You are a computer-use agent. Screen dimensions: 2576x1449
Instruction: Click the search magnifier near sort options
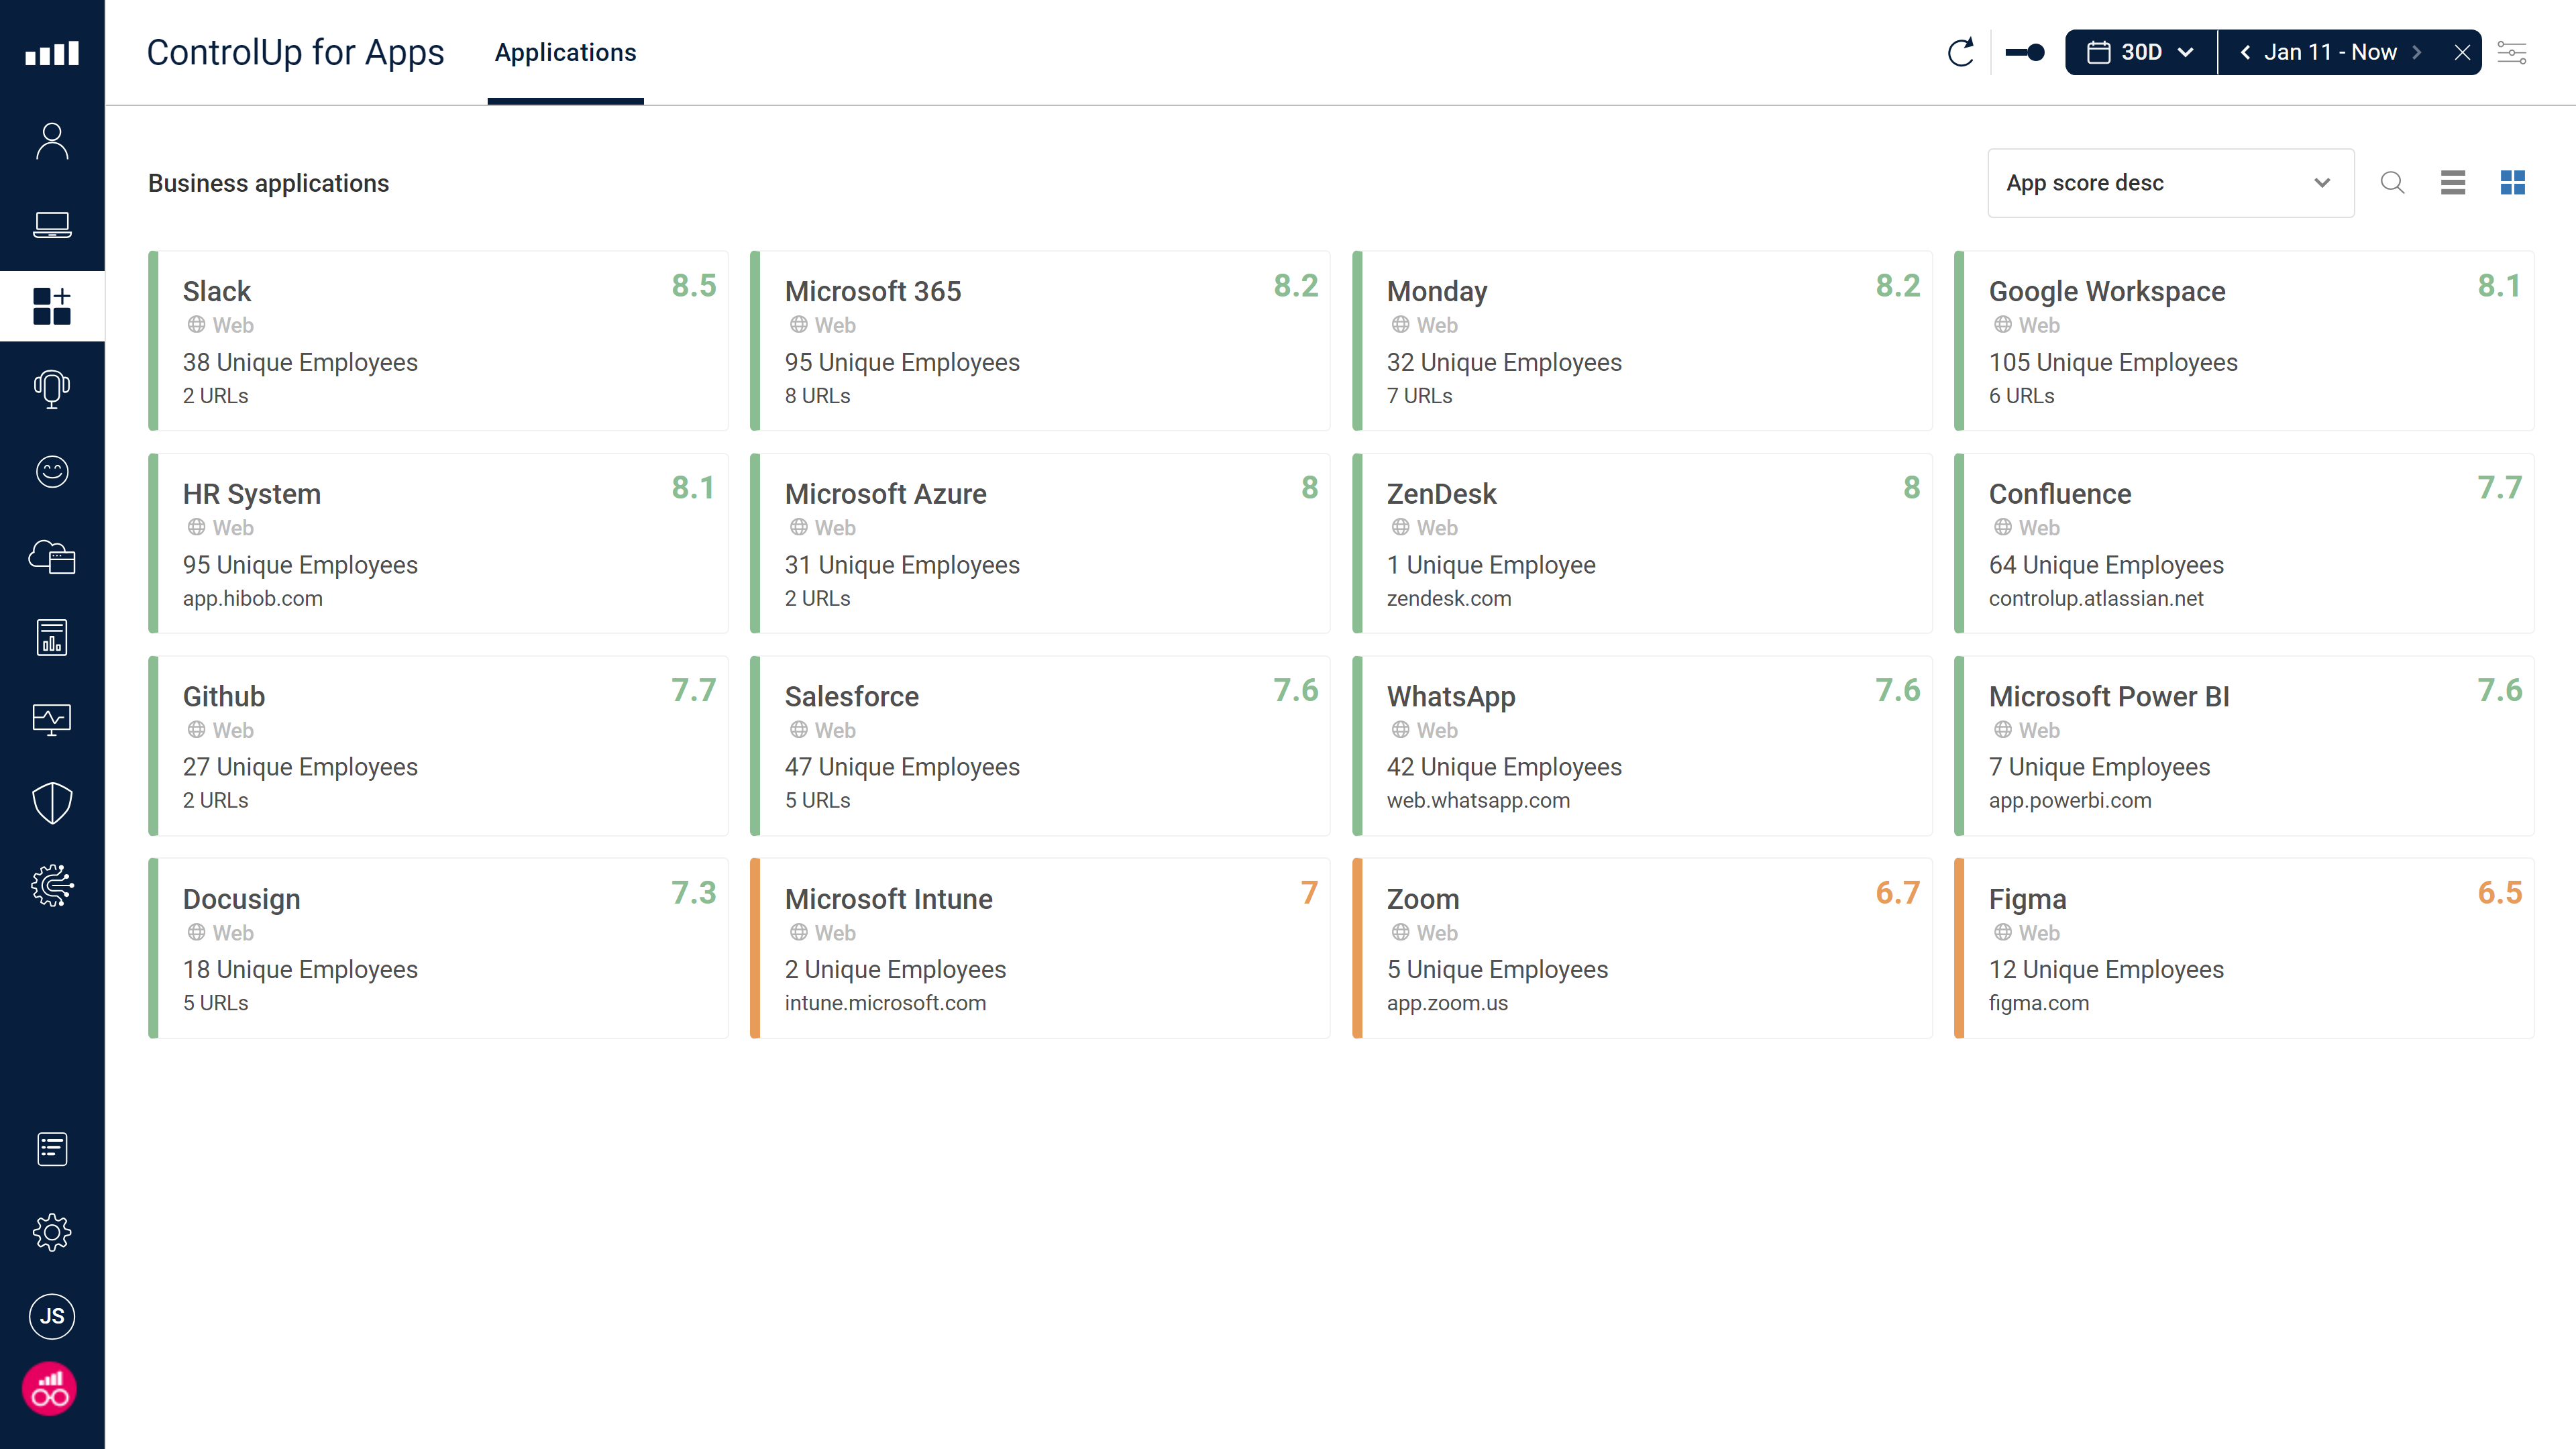(2392, 183)
